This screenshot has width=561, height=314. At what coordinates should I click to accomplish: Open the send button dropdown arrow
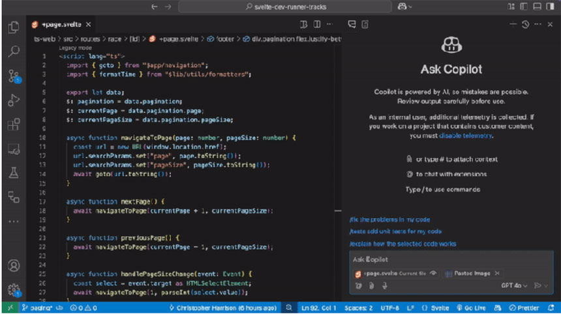546,285
